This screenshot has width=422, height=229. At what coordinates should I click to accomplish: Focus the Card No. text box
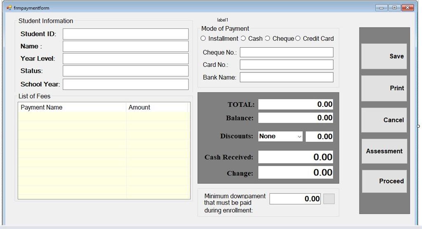click(287, 65)
